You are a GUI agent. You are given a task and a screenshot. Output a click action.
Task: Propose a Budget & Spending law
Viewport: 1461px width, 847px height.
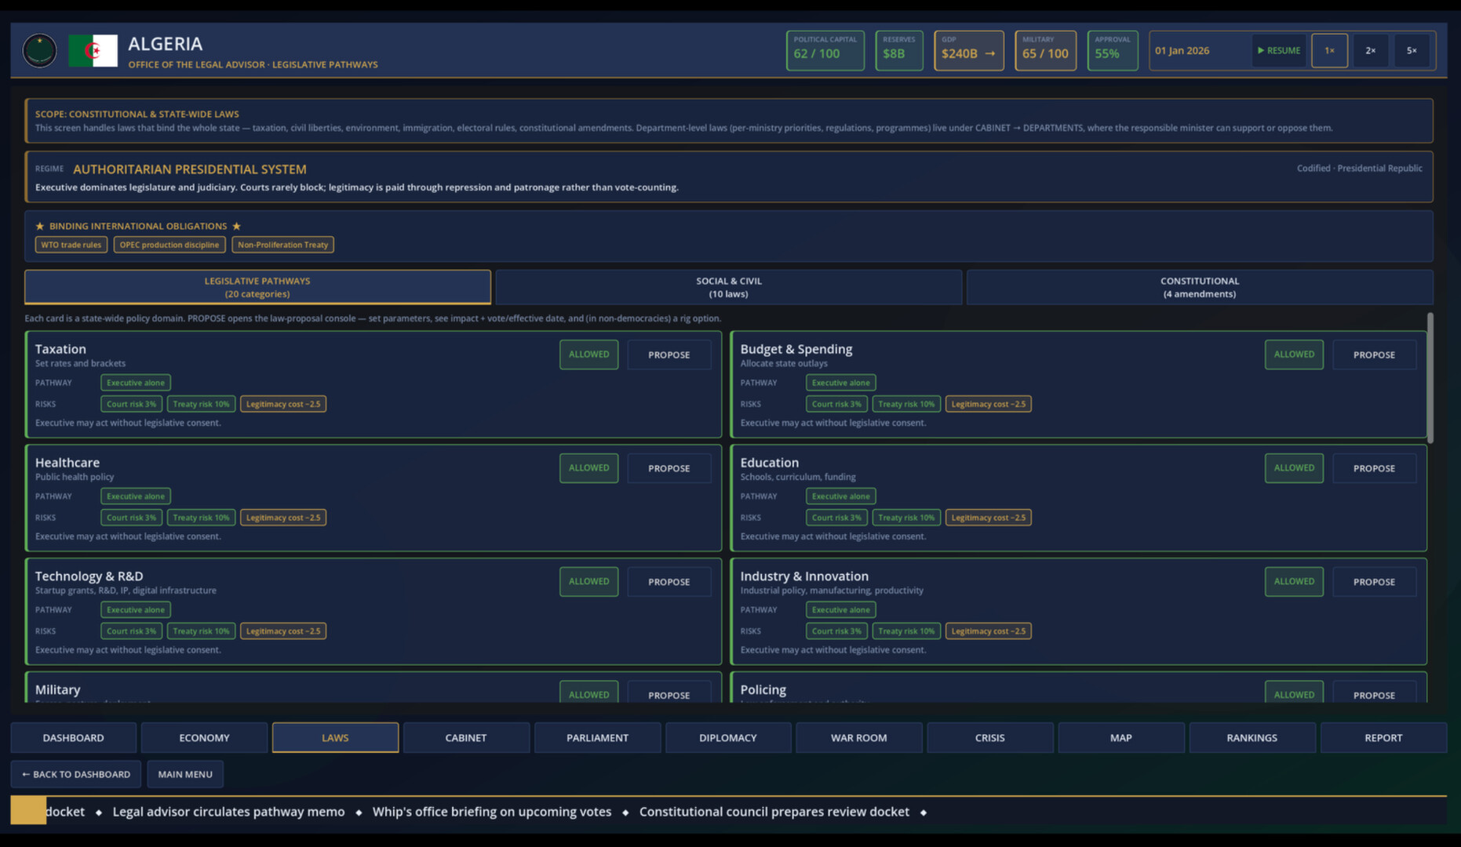tap(1374, 354)
